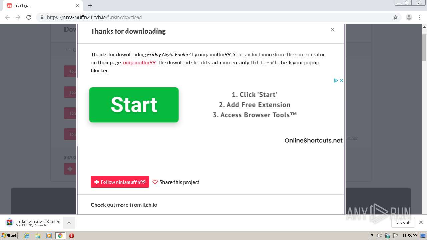Click the browser forward arrow
Image resolution: width=427 pixels, height=240 pixels.
pyautogui.click(x=18, y=17)
